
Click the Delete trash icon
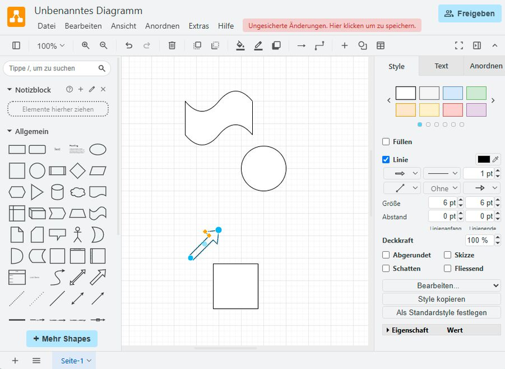(x=171, y=45)
